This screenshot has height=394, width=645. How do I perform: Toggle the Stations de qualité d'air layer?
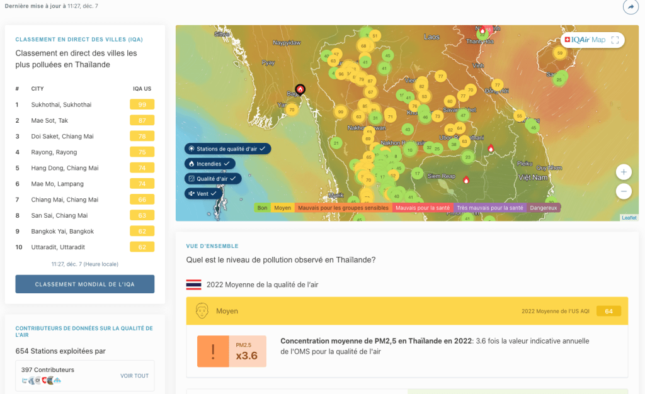click(x=228, y=149)
